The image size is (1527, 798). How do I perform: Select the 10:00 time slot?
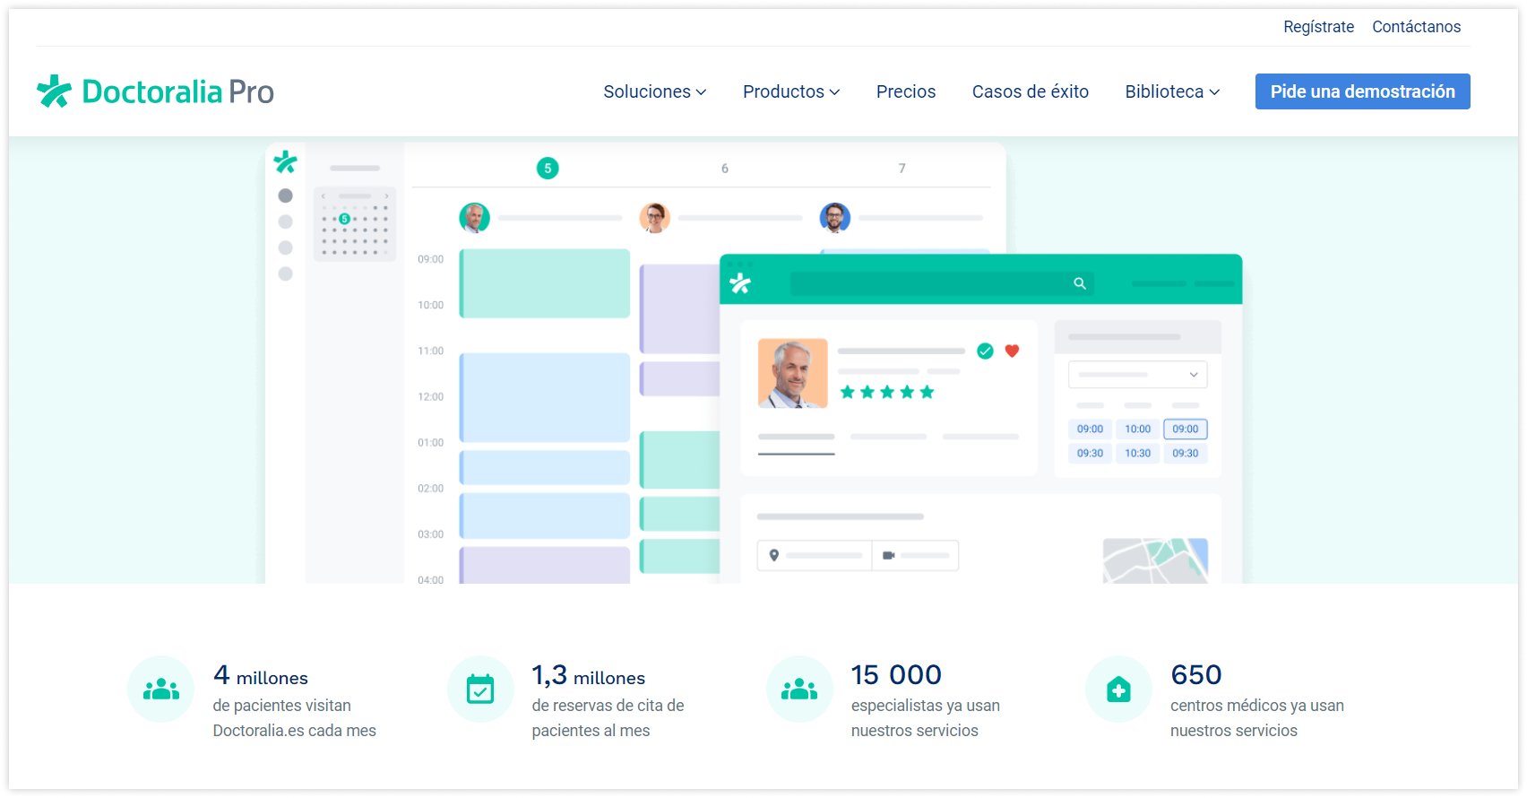pyautogui.click(x=1137, y=429)
